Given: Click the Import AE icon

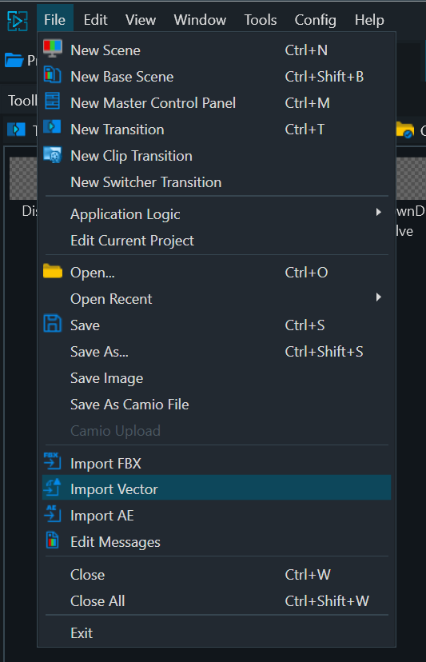Looking at the screenshot, I should (53, 513).
